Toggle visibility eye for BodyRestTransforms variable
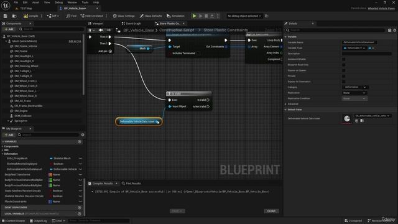Image resolution: width=398 pixels, height=224 pixels. (x=80, y=175)
